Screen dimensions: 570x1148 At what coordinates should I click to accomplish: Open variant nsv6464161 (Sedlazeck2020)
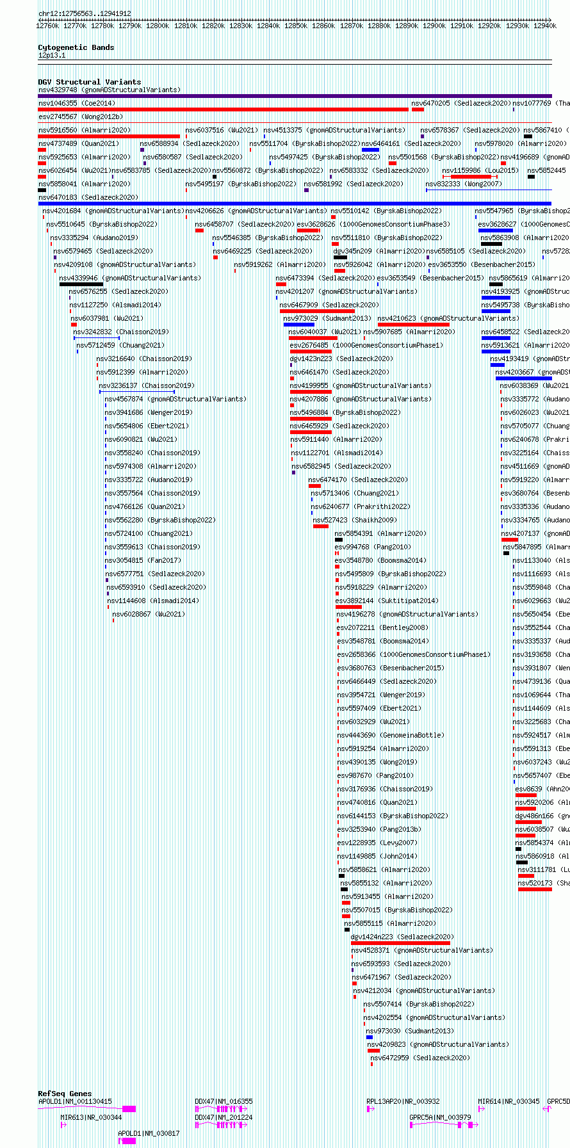pos(411,143)
